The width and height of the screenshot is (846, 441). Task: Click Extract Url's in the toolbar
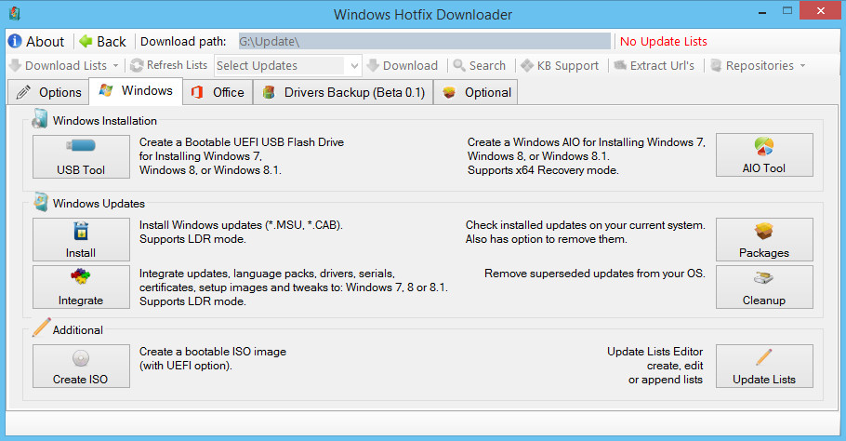coord(654,65)
